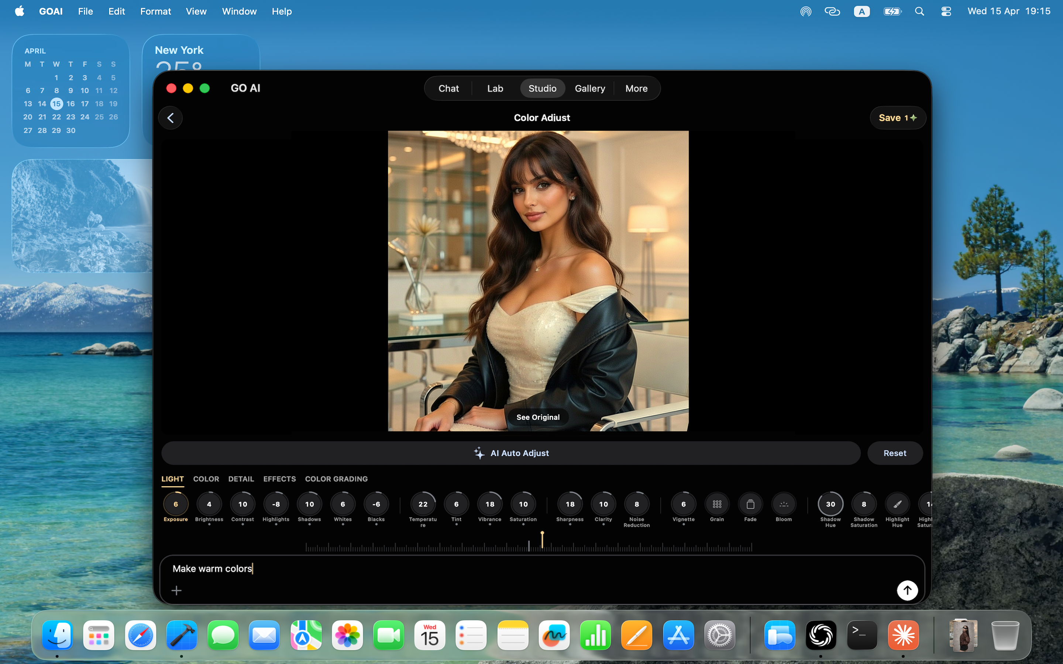Open the EFFECTS adjustments tab
1063x664 pixels.
coord(279,479)
